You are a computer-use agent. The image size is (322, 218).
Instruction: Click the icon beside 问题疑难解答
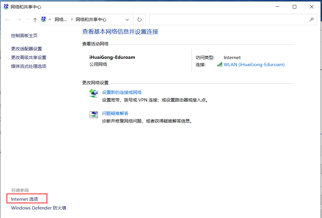coord(94,114)
